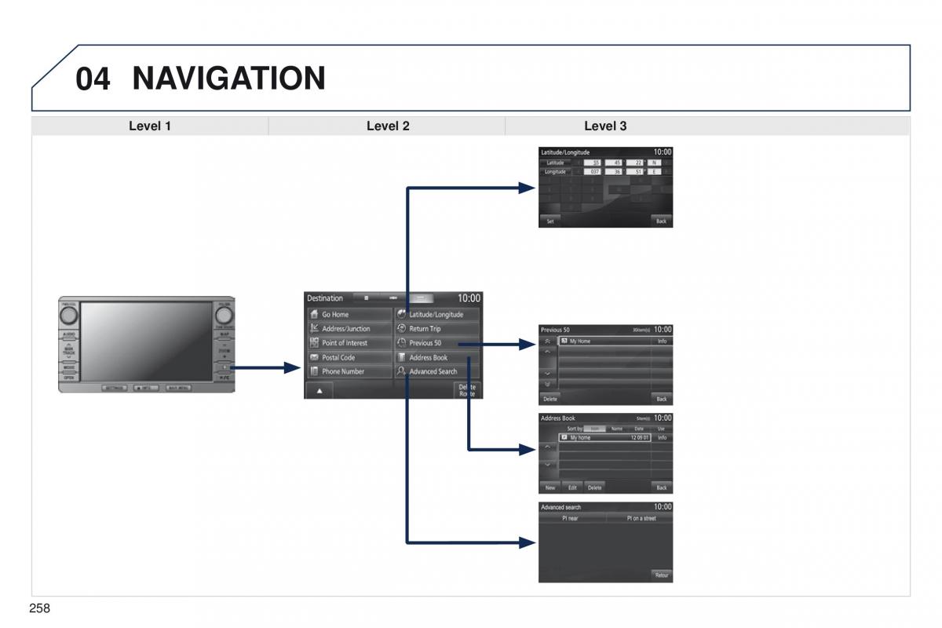Select Return Trip option
The image size is (942, 628).
click(x=437, y=329)
